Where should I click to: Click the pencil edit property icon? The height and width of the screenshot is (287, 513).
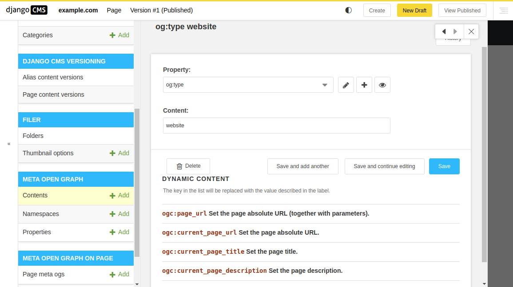point(346,85)
